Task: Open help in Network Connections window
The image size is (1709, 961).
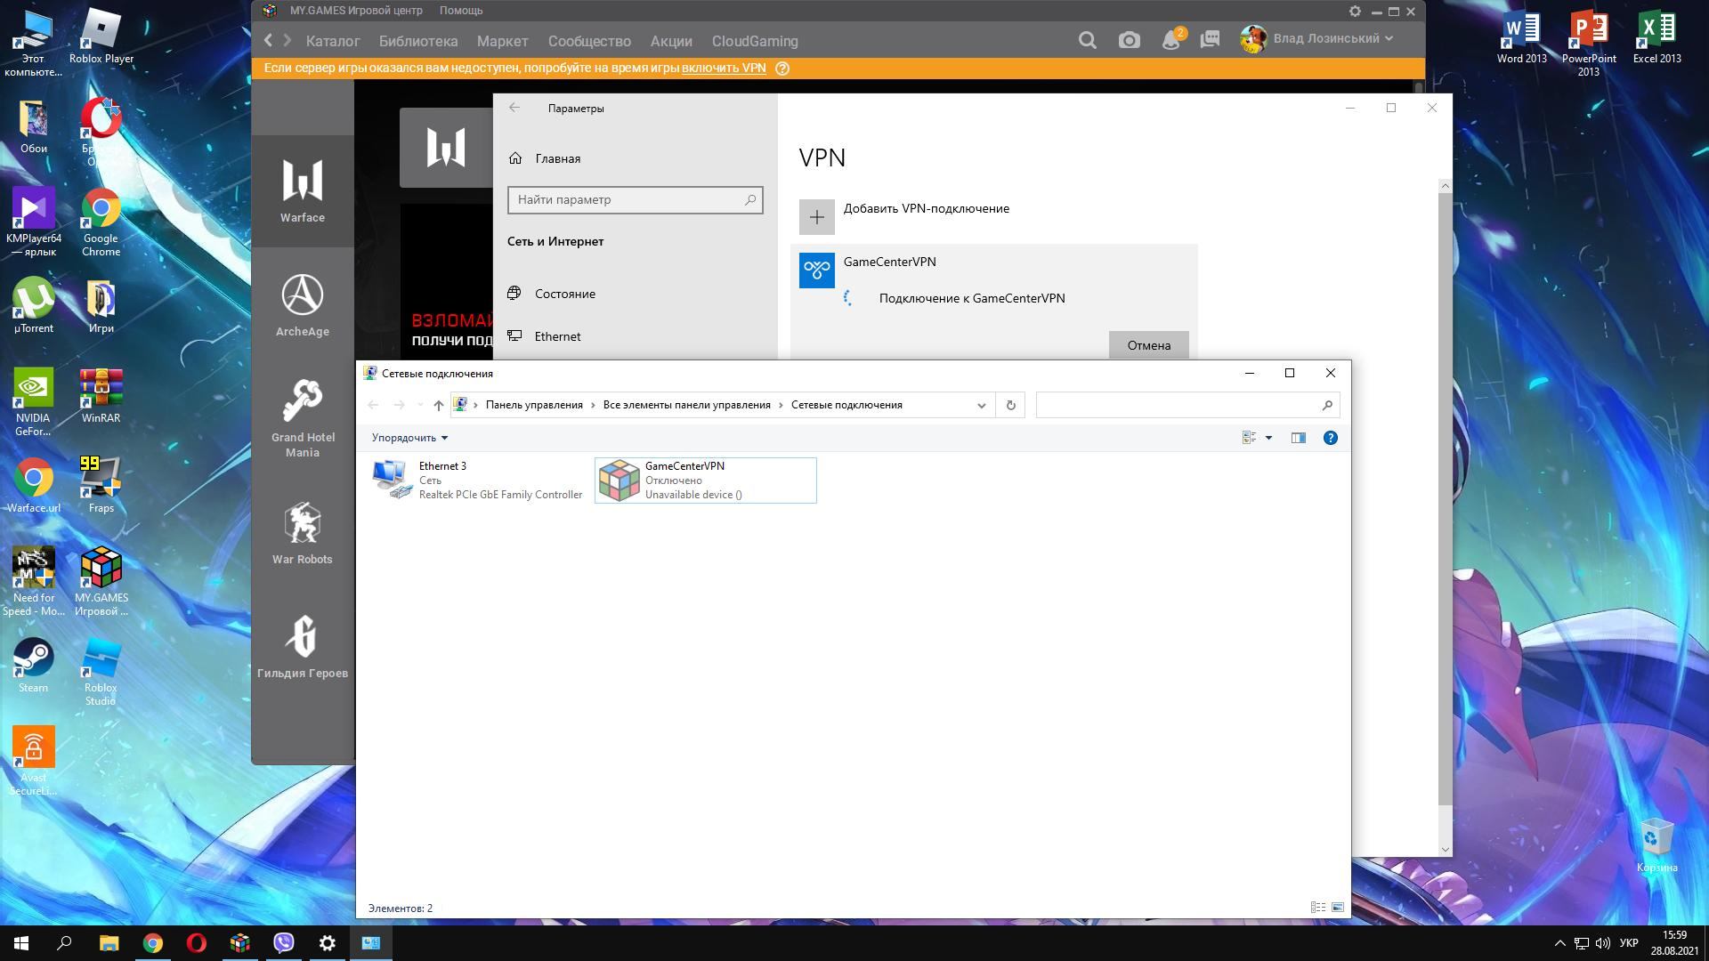Action: (1330, 438)
